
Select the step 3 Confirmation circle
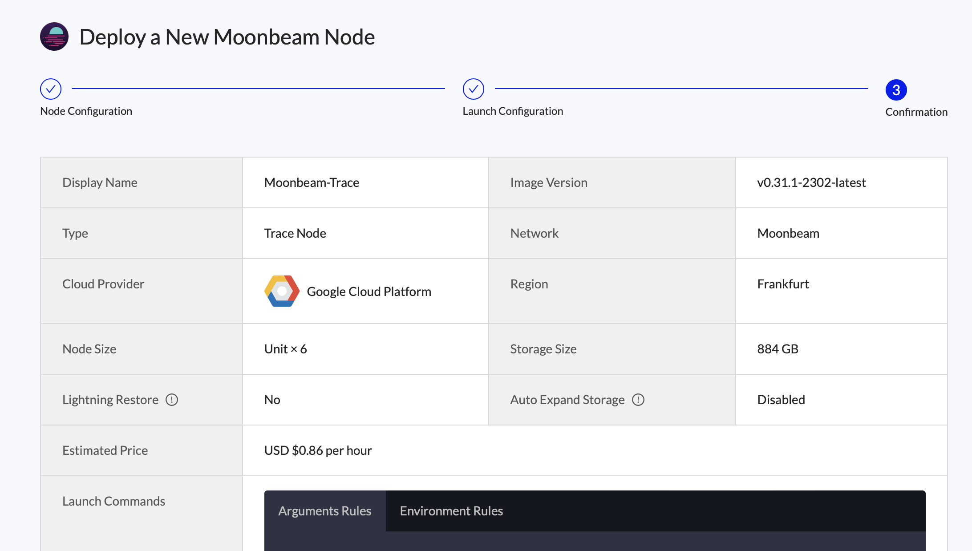(x=896, y=90)
